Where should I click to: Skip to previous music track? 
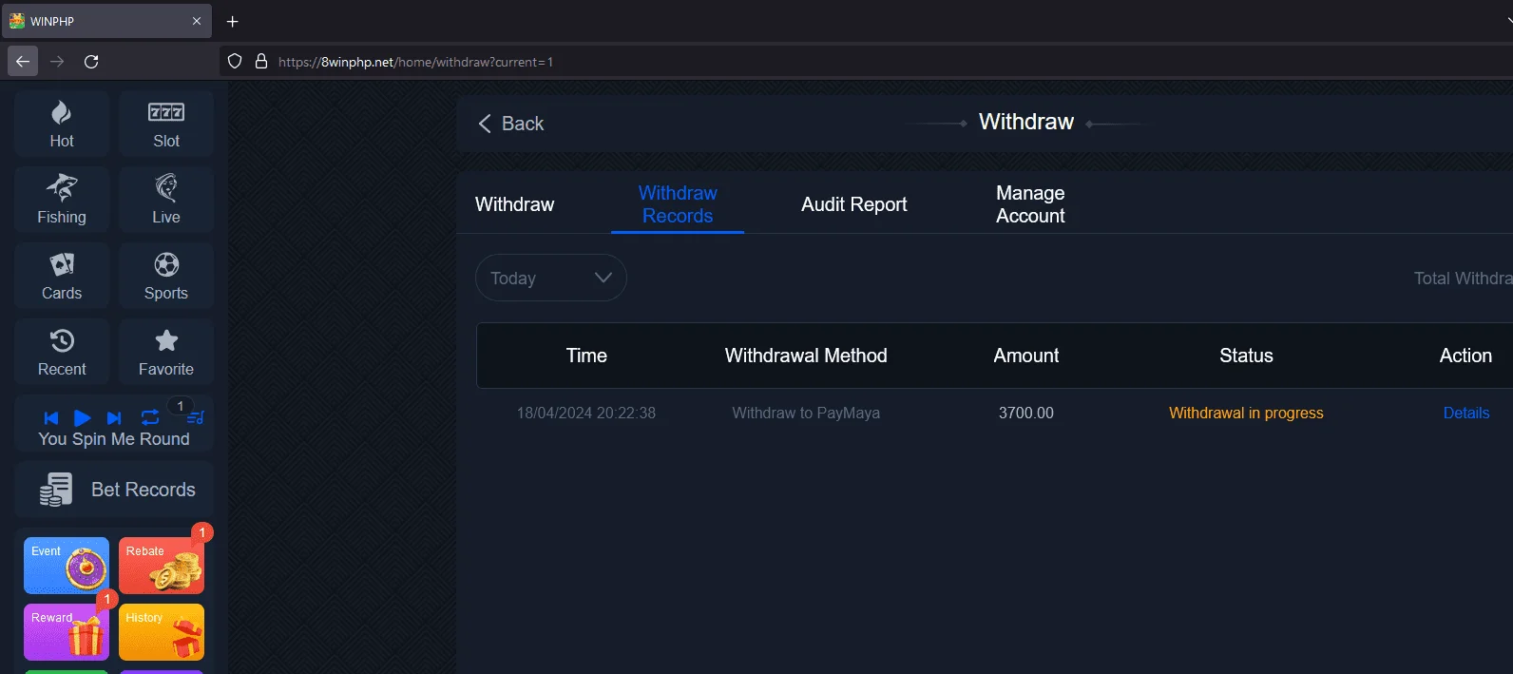[x=51, y=418]
